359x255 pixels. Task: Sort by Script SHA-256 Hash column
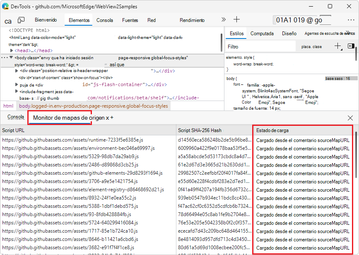214,130
